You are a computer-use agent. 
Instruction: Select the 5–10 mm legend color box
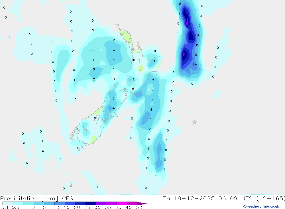49,203
